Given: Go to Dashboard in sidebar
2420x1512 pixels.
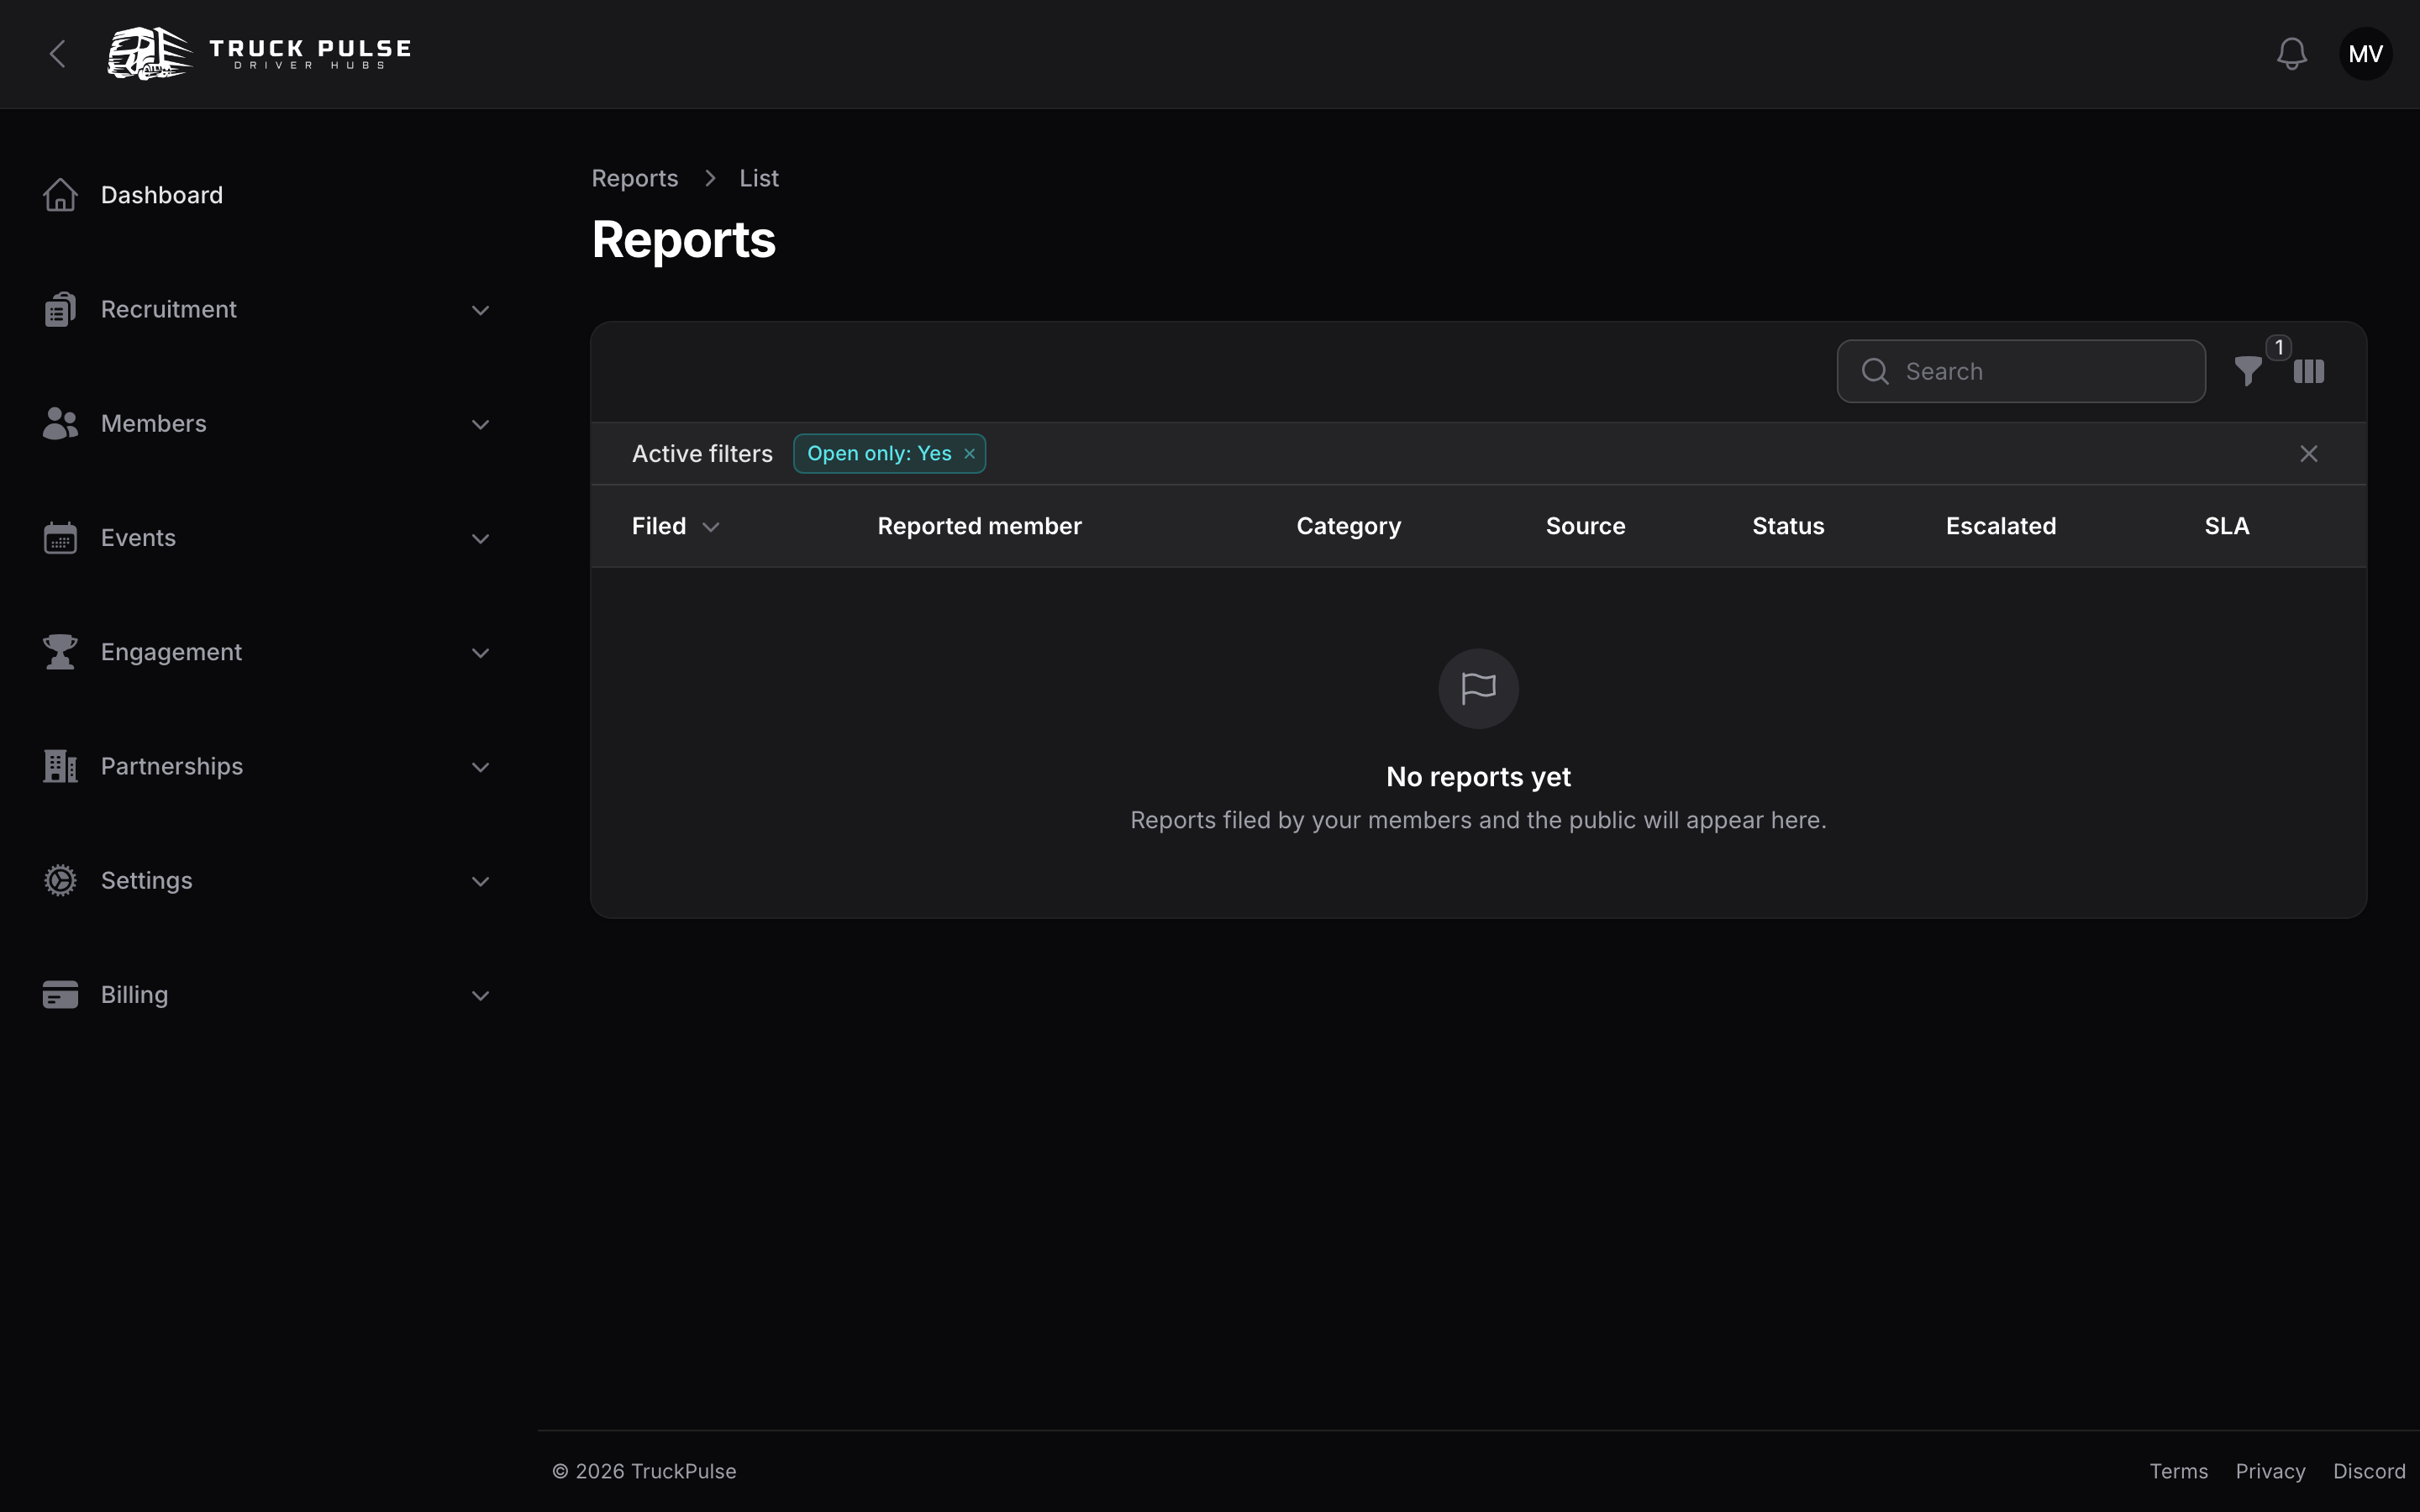Looking at the screenshot, I should (x=162, y=195).
